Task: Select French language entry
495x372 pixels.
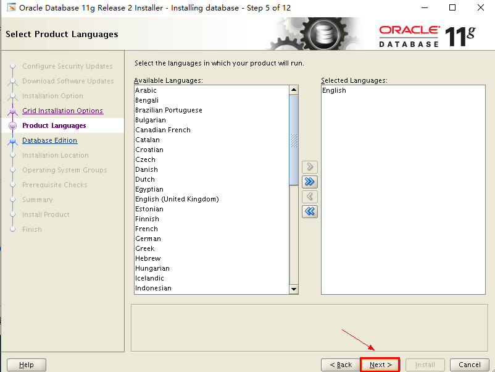Action: 212,229
